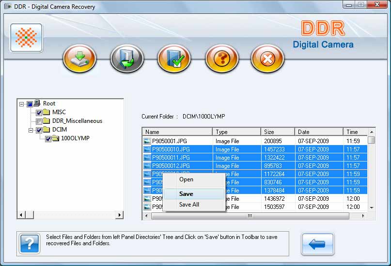391x266 pixels.
Task: Sort files by the Name column header
Action: [177, 132]
